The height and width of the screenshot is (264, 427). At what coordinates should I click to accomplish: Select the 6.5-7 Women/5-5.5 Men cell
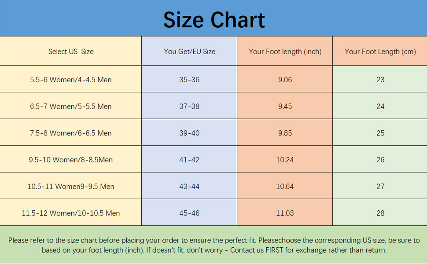click(x=71, y=106)
